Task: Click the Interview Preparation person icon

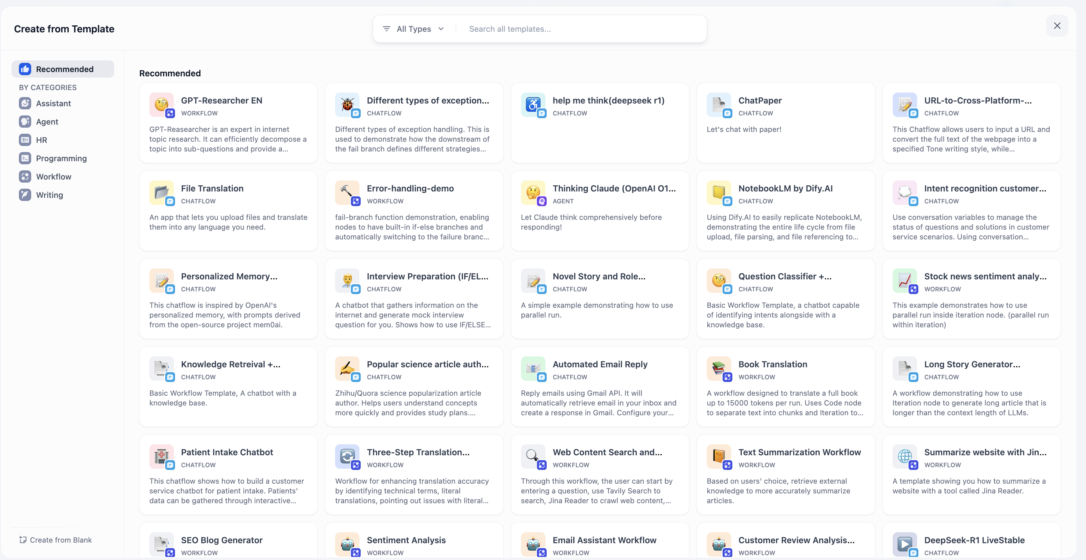Action: point(347,281)
